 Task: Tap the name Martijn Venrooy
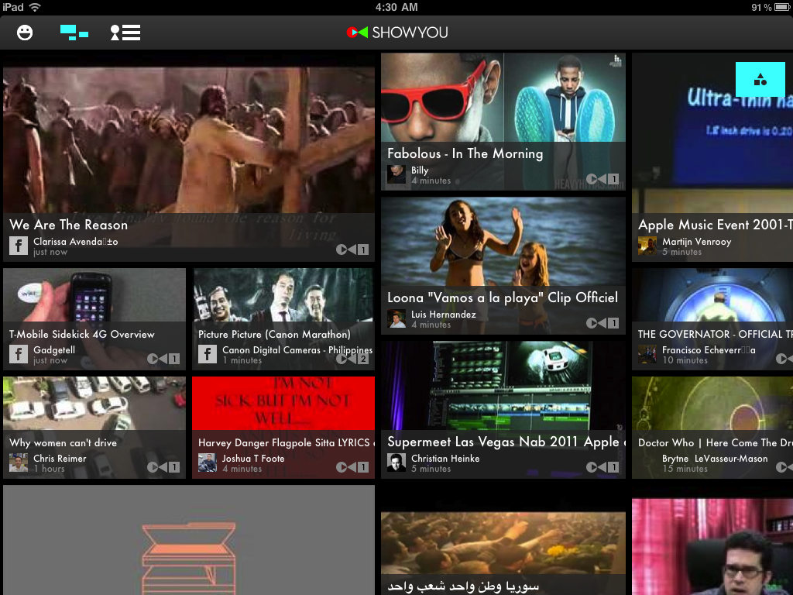(697, 242)
